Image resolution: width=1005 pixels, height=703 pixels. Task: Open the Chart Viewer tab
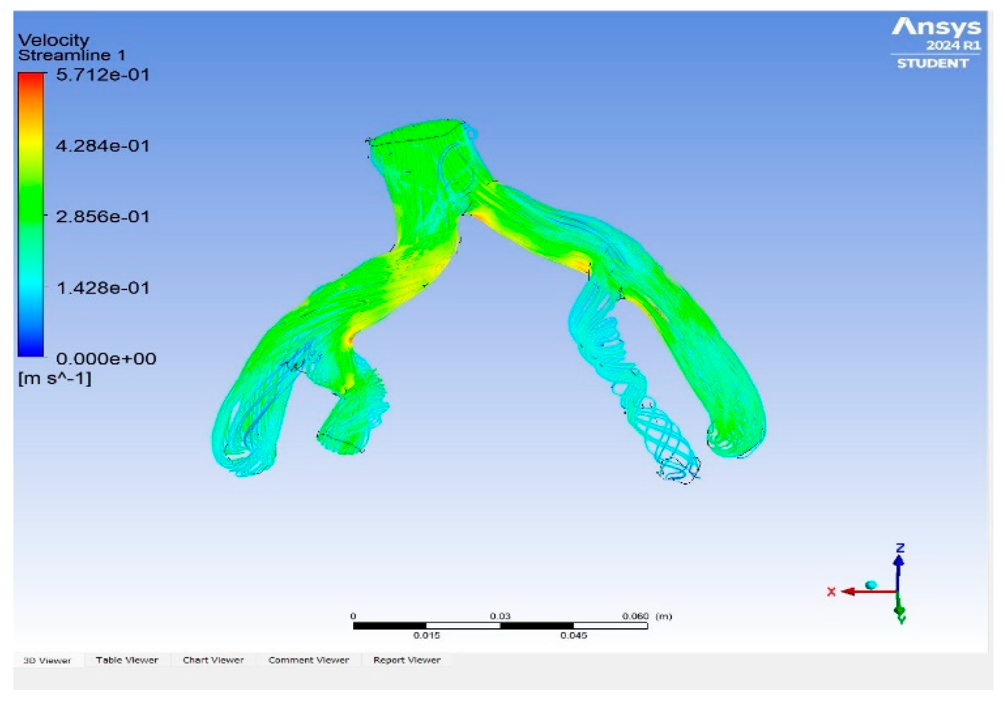point(213,660)
